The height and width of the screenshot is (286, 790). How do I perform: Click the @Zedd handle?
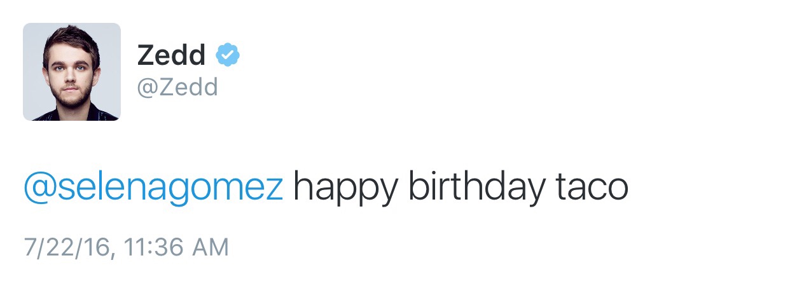(x=177, y=87)
